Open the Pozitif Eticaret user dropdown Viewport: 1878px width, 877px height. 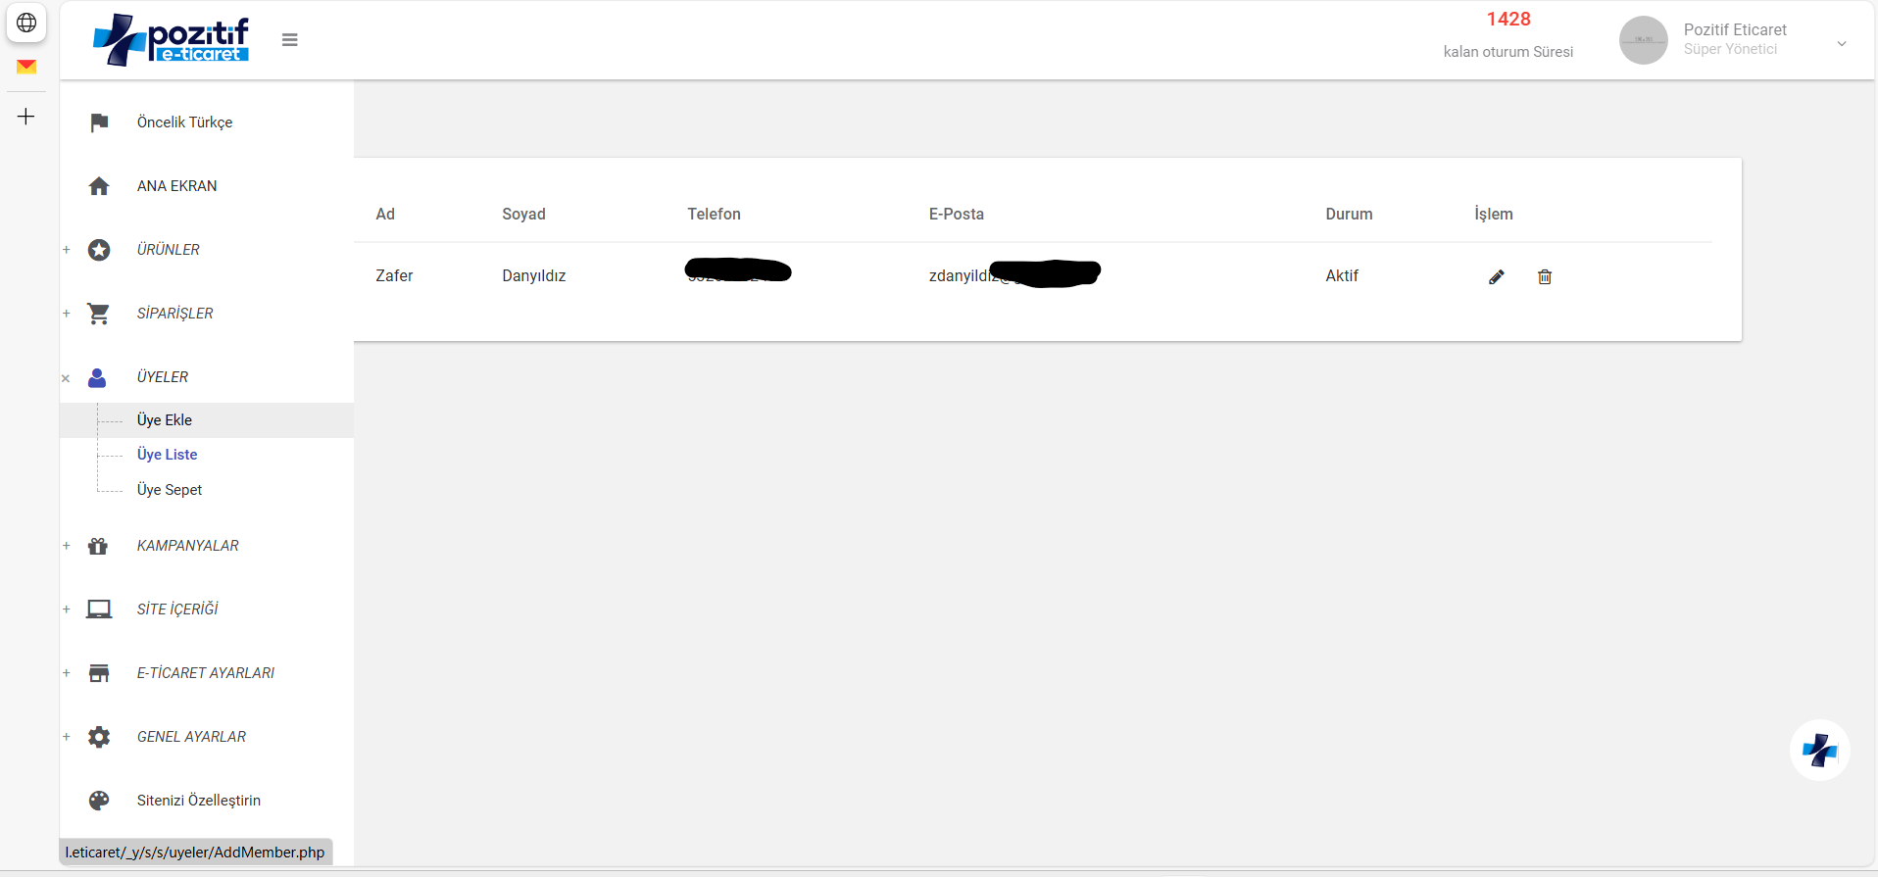tap(1841, 43)
